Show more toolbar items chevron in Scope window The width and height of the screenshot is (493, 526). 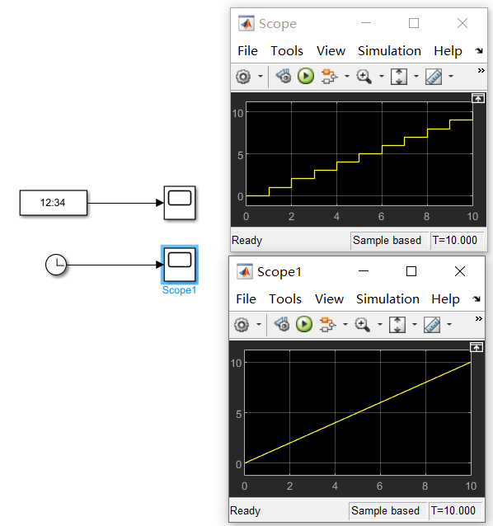pos(481,70)
